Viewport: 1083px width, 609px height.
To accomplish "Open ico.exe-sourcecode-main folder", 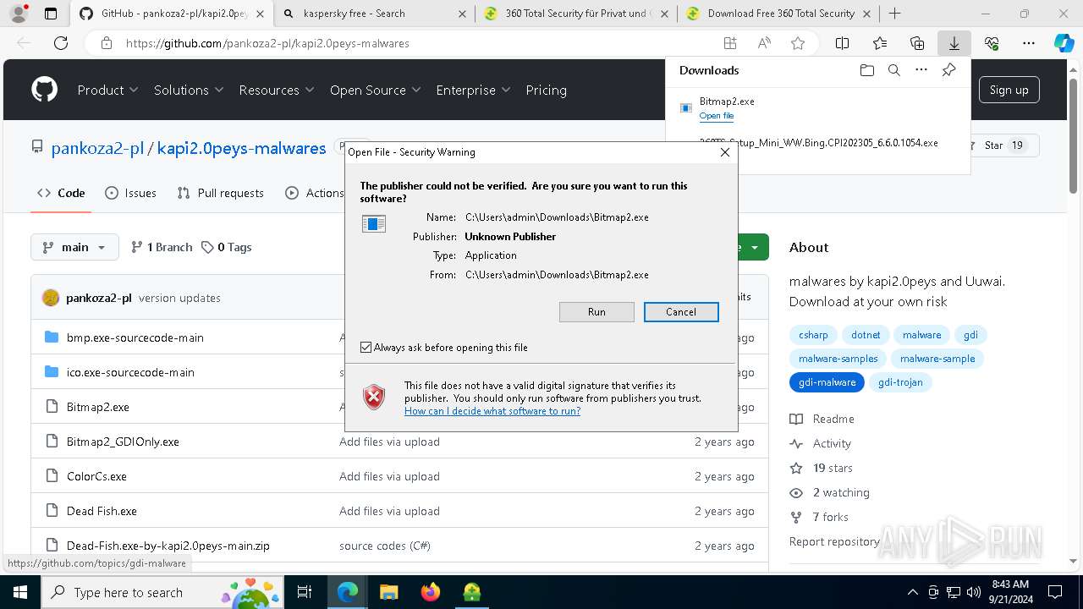I will coord(130,372).
